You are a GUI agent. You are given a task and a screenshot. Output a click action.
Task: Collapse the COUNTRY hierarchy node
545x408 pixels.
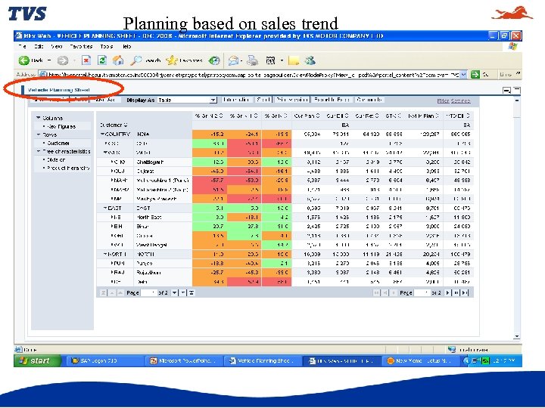102,134
